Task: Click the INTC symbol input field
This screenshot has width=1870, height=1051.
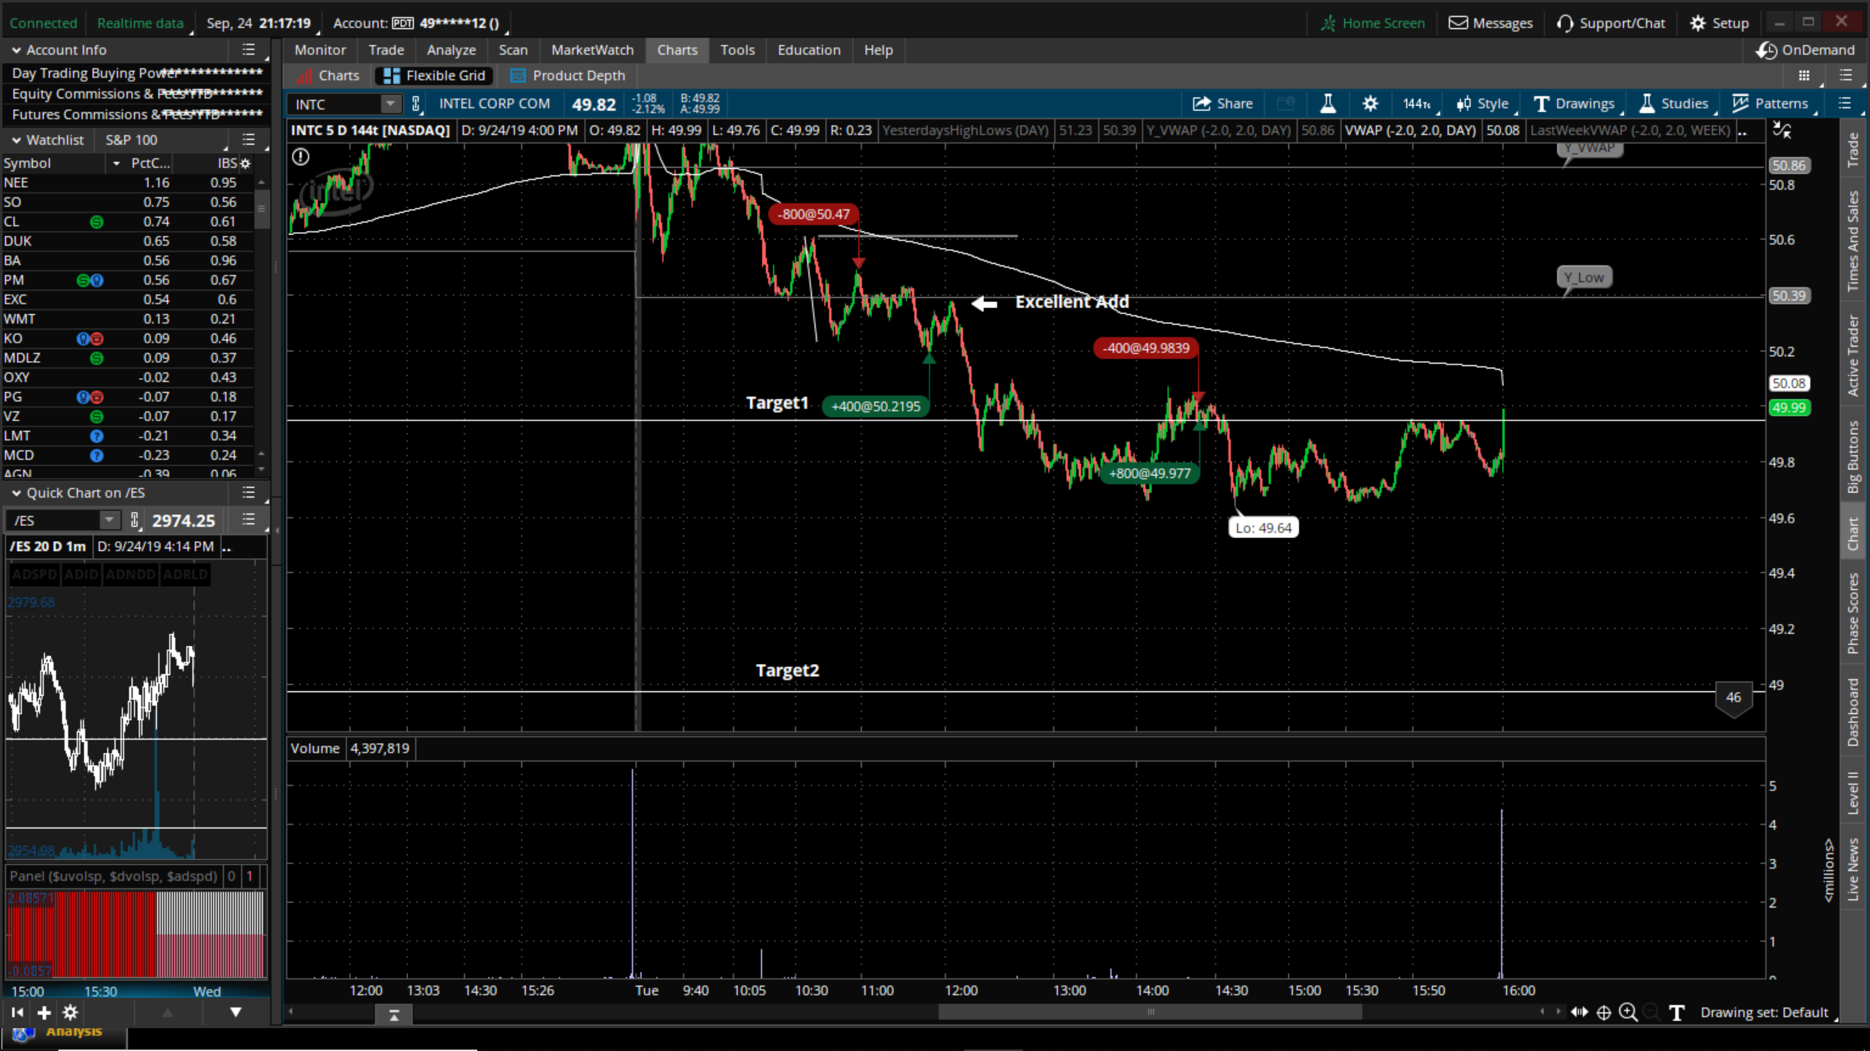Action: (337, 104)
